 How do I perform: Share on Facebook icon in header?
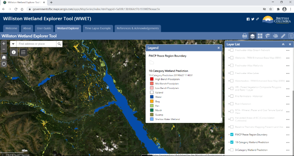click(248, 19)
